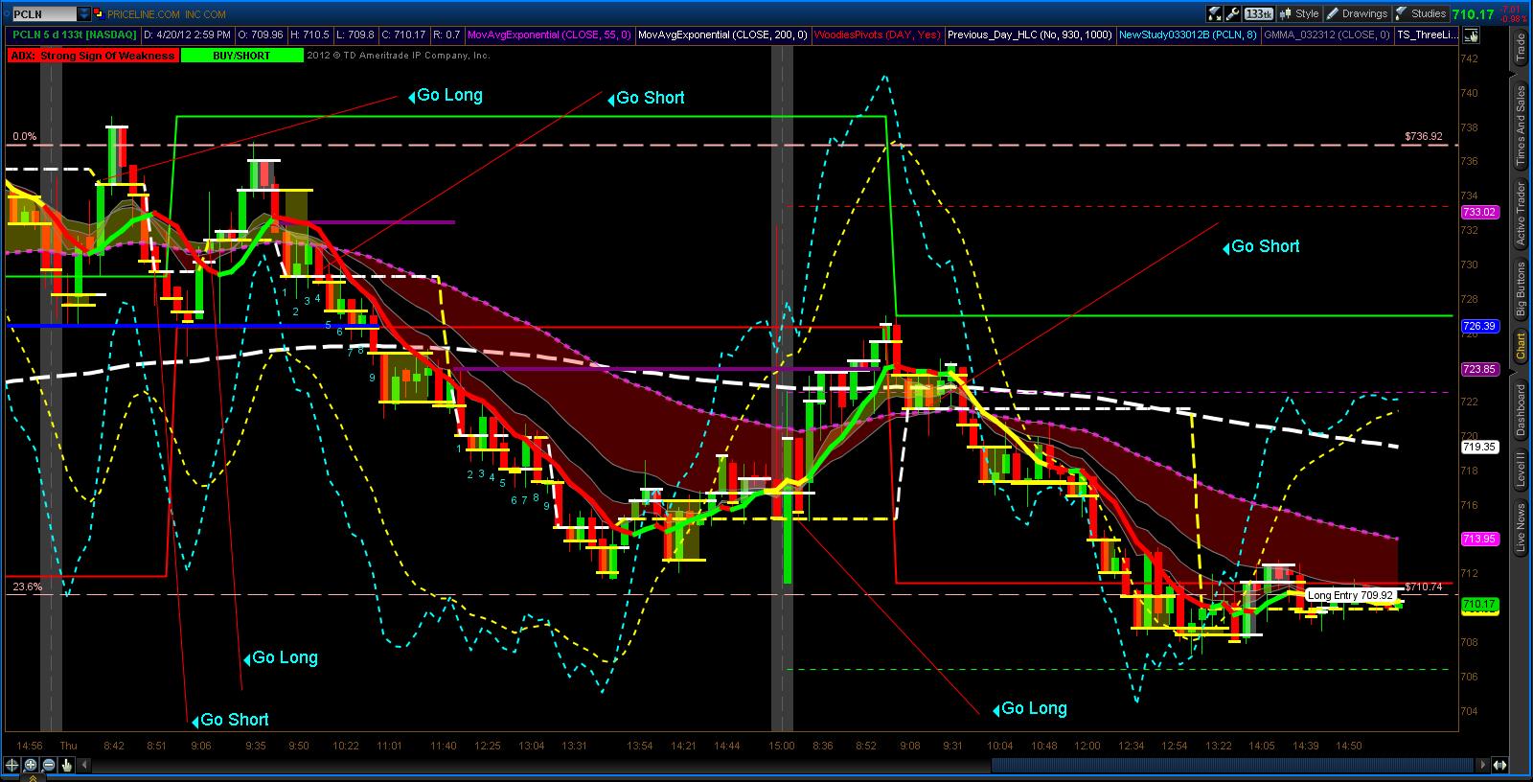
Task: Open the Active Trader side tab
Action: pos(1521,213)
